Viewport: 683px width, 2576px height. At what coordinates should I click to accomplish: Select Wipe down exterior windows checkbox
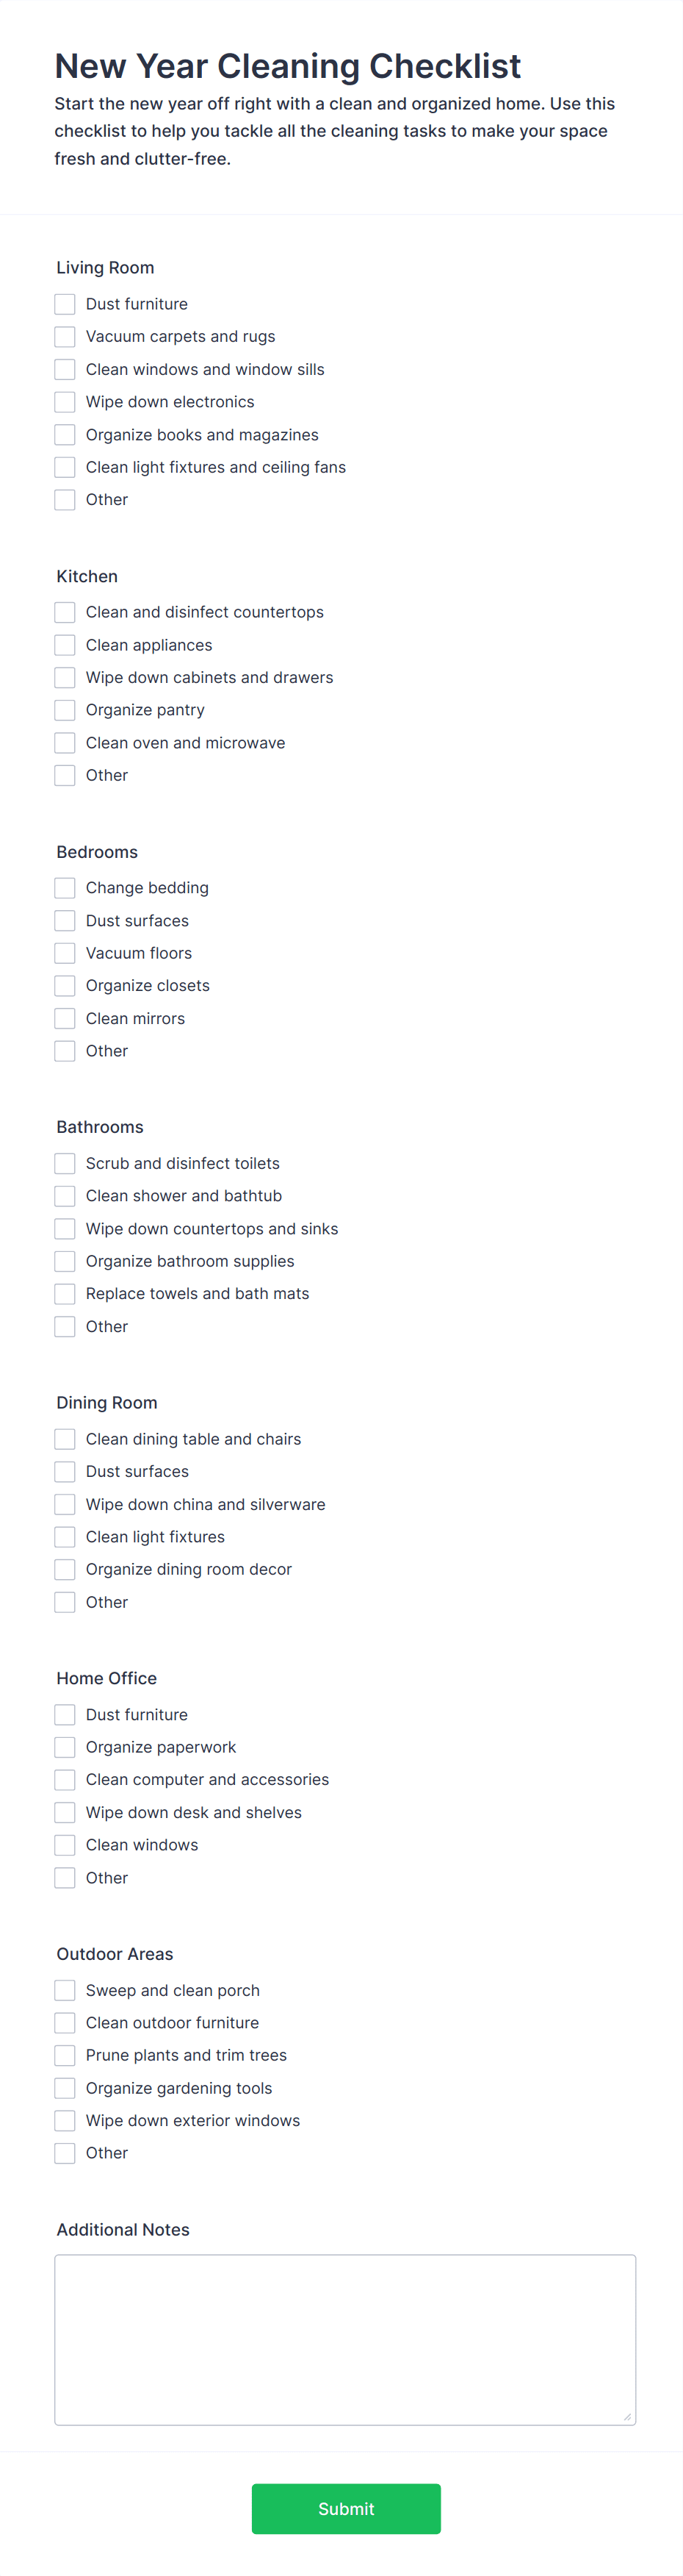(x=65, y=2120)
